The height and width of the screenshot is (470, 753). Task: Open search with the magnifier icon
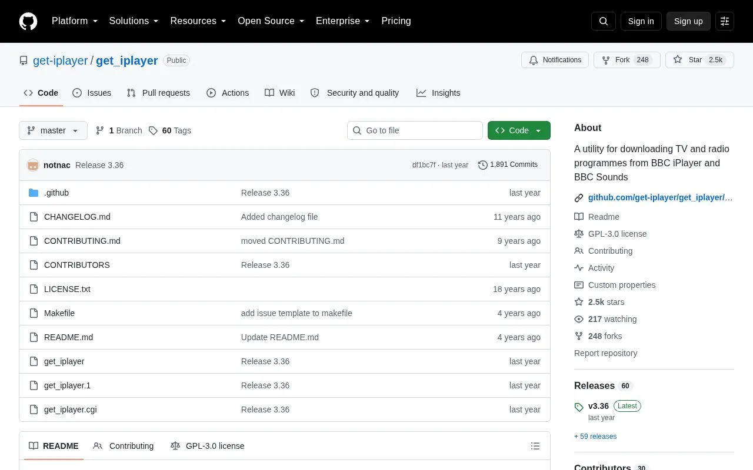tap(604, 21)
